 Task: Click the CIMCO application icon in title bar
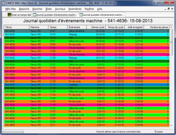pyautogui.click(x=4, y=3)
